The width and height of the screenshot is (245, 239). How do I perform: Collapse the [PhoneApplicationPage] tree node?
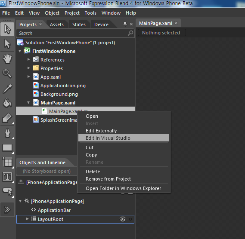coord(20,201)
